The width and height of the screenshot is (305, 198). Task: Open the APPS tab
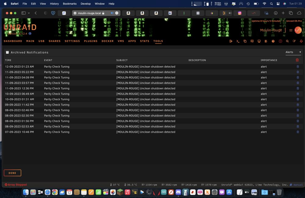[x=132, y=41]
